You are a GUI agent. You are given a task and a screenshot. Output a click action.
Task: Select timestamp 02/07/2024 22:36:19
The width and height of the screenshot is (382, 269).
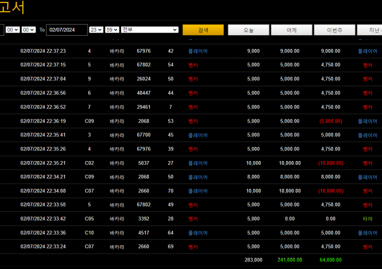point(43,121)
